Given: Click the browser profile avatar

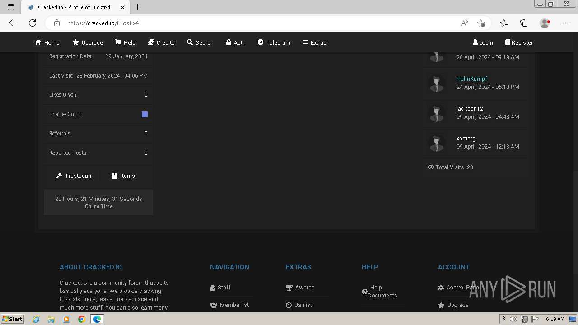Looking at the screenshot, I should [x=545, y=23].
